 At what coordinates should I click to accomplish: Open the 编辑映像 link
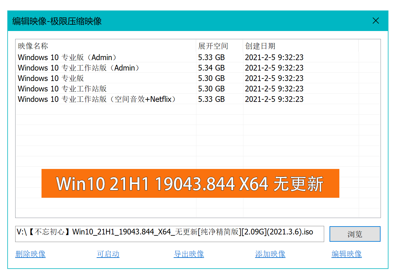[347, 254]
